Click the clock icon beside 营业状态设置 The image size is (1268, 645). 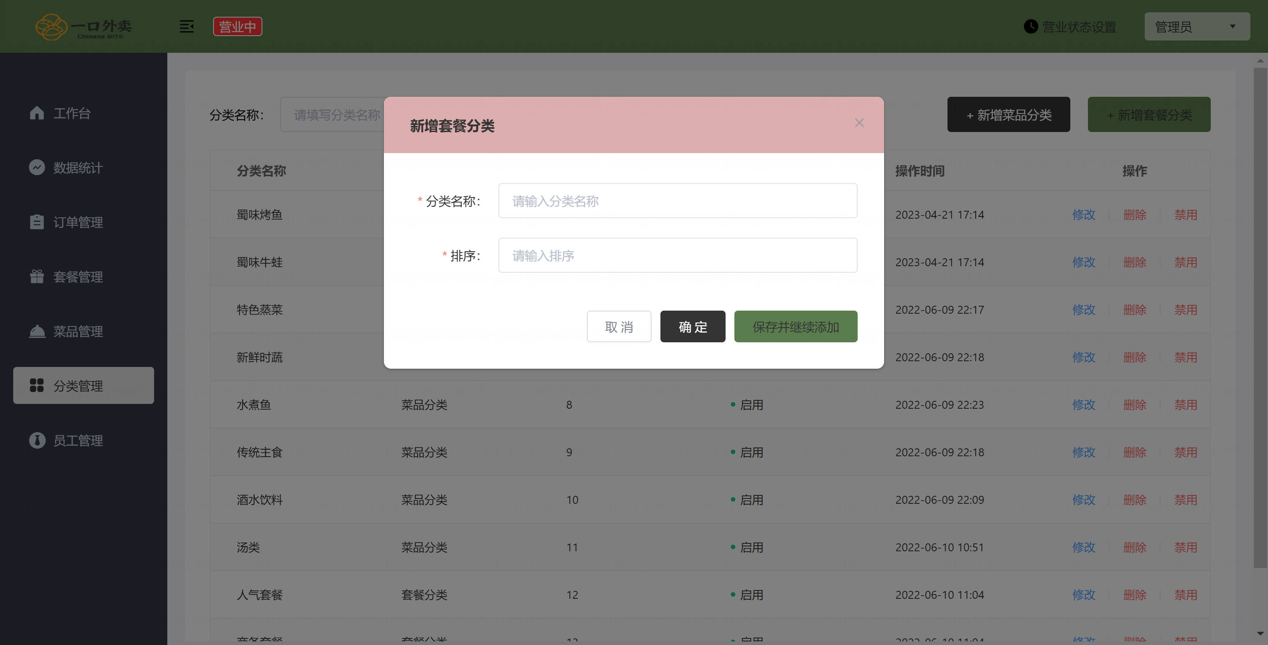click(x=1031, y=26)
